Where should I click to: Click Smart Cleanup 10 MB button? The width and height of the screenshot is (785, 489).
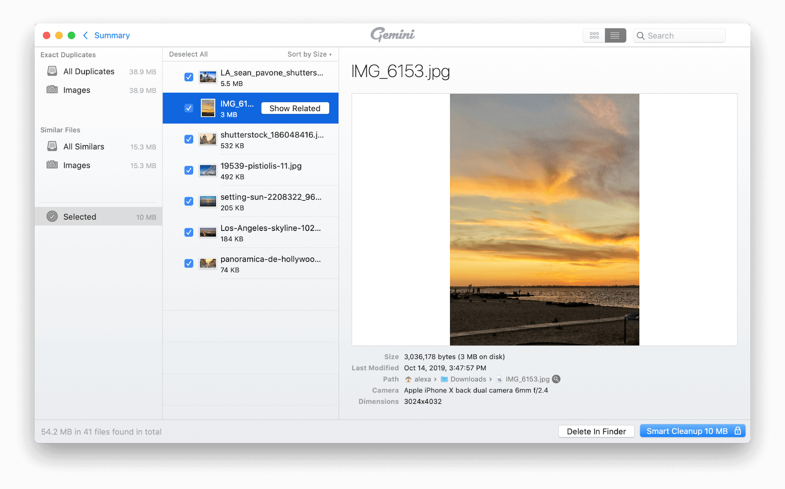point(693,432)
